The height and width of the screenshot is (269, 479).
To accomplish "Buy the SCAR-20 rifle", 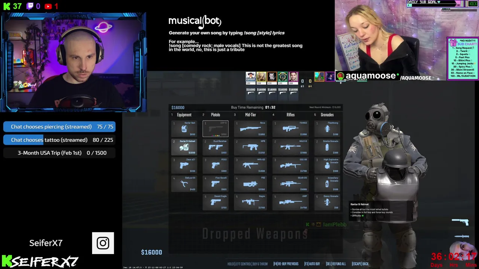I will [x=290, y=183].
